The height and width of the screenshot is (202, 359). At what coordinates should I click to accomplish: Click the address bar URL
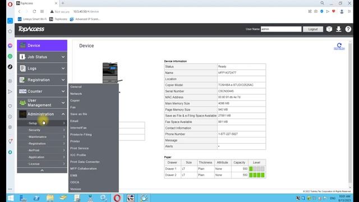click(x=86, y=11)
